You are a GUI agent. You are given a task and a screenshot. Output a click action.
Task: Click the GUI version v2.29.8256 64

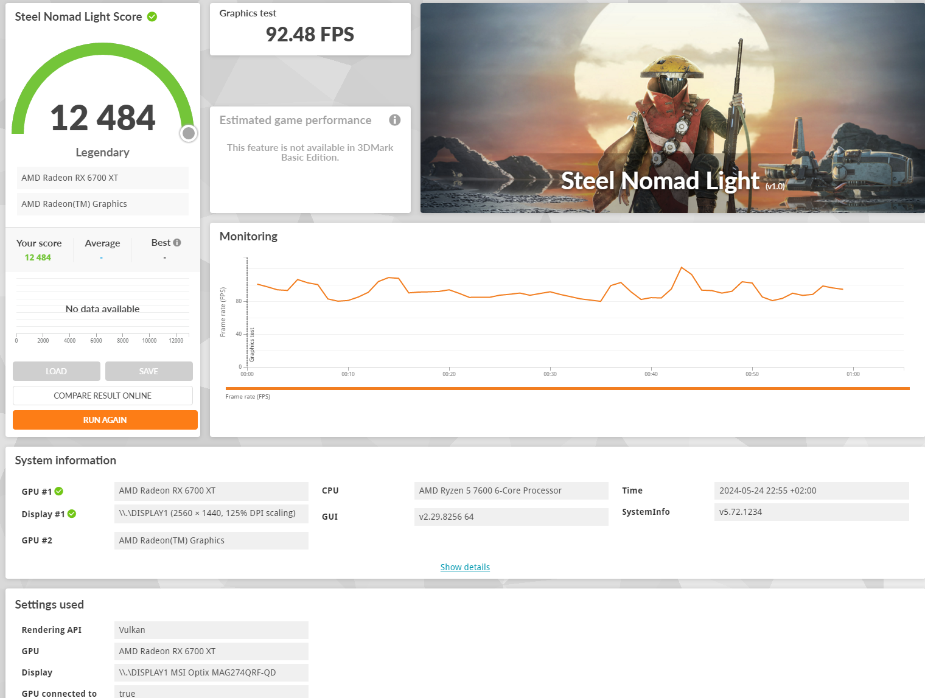click(511, 517)
